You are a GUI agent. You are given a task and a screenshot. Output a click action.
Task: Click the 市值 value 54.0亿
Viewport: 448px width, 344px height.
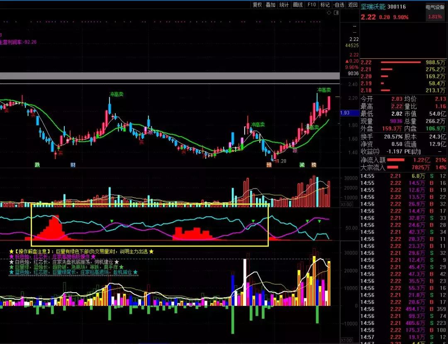[437, 114]
